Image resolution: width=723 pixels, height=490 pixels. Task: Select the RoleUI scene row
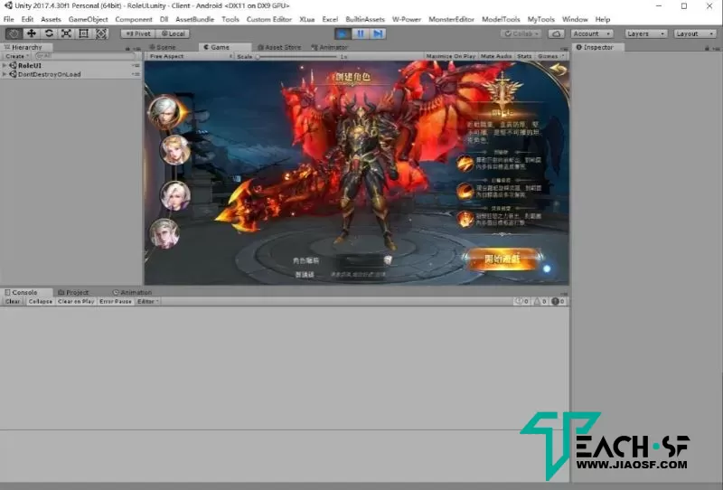(x=71, y=65)
